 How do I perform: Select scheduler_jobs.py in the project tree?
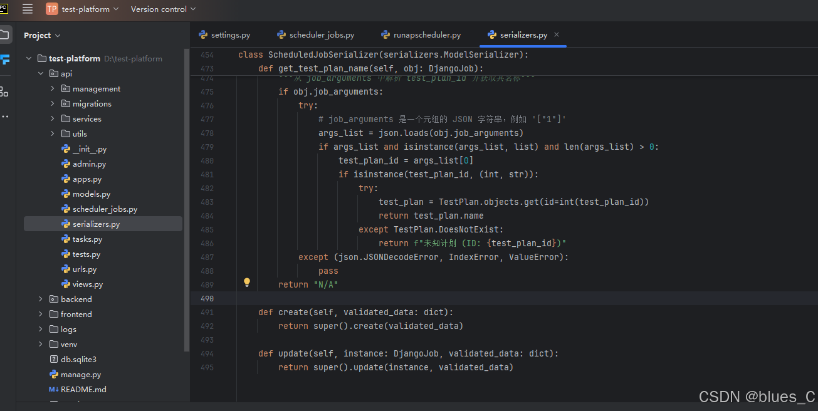coord(105,209)
